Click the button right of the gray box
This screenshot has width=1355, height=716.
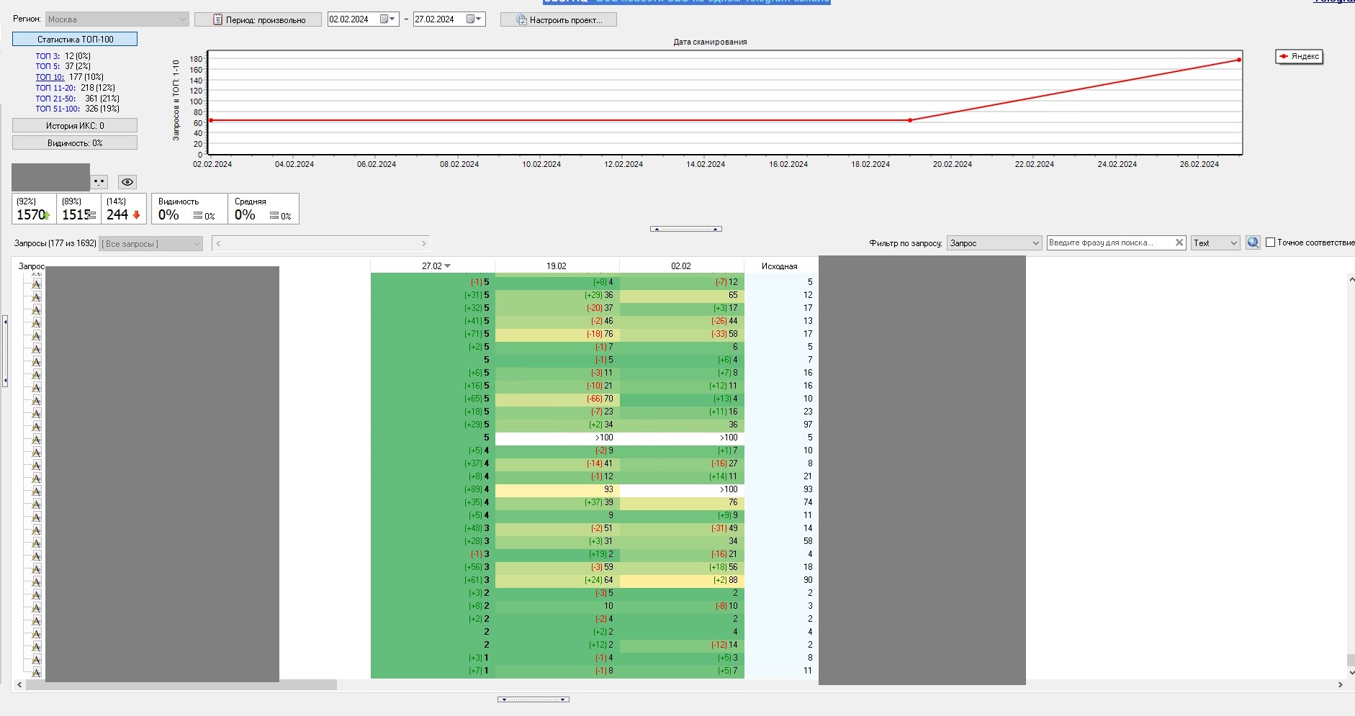(x=99, y=182)
